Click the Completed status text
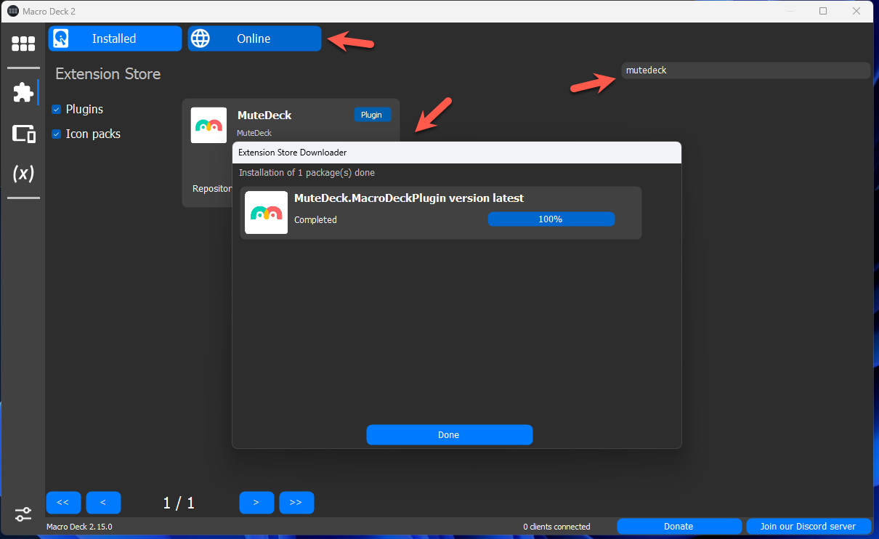879x539 pixels. coord(315,219)
